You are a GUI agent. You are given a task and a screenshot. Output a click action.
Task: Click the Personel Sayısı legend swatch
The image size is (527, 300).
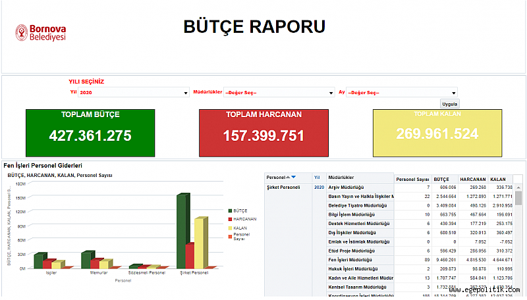point(230,237)
